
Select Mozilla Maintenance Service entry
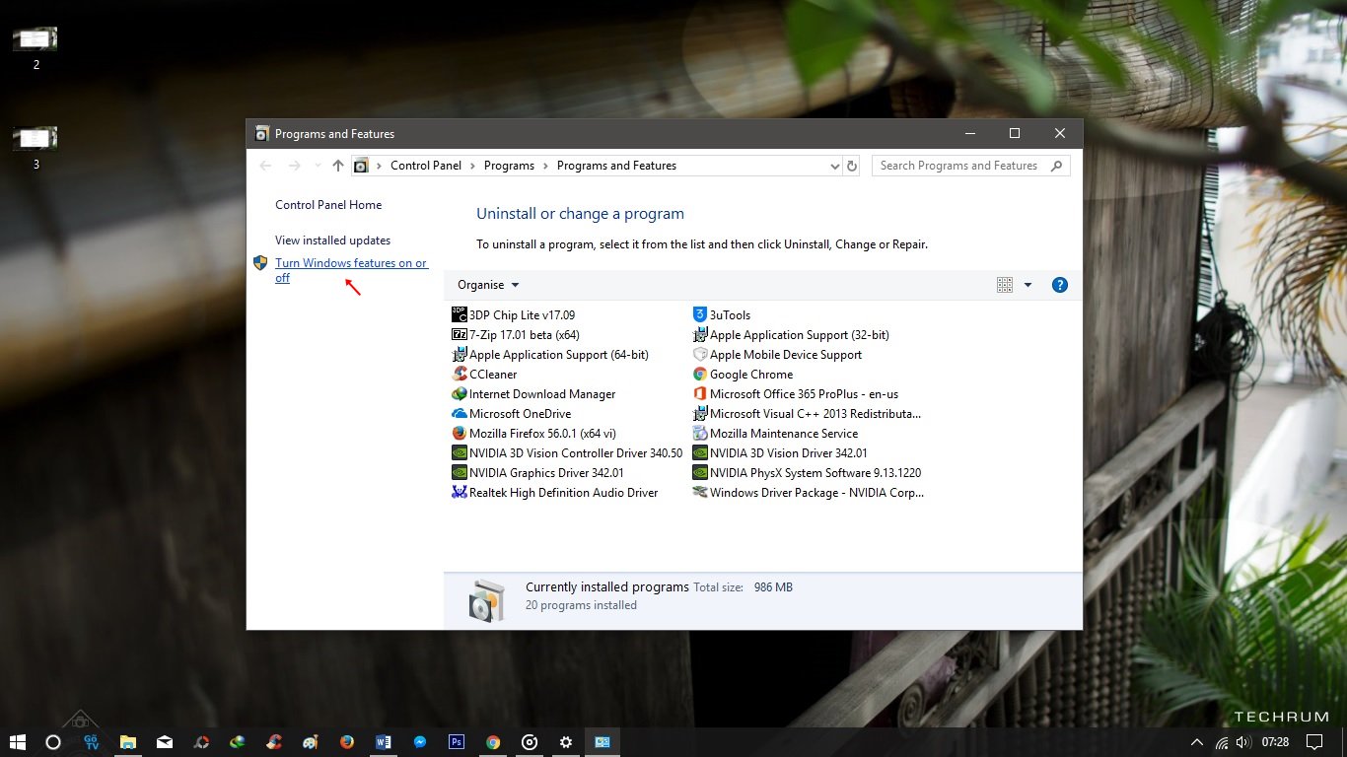point(775,434)
